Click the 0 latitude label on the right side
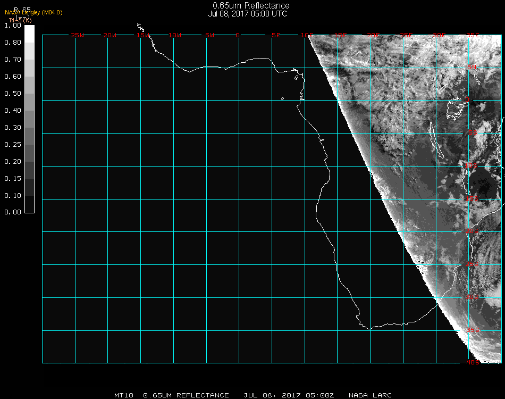 point(467,99)
